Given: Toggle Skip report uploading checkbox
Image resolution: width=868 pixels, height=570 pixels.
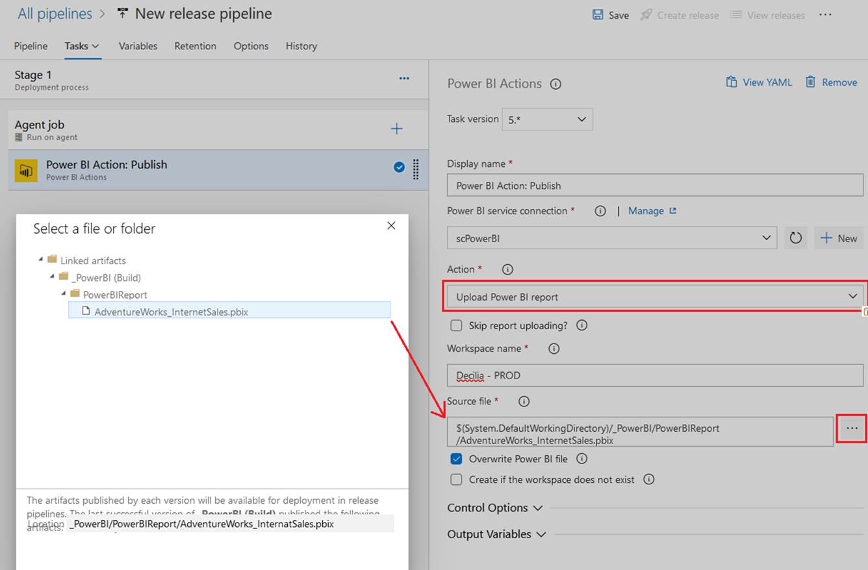Looking at the screenshot, I should click(457, 325).
